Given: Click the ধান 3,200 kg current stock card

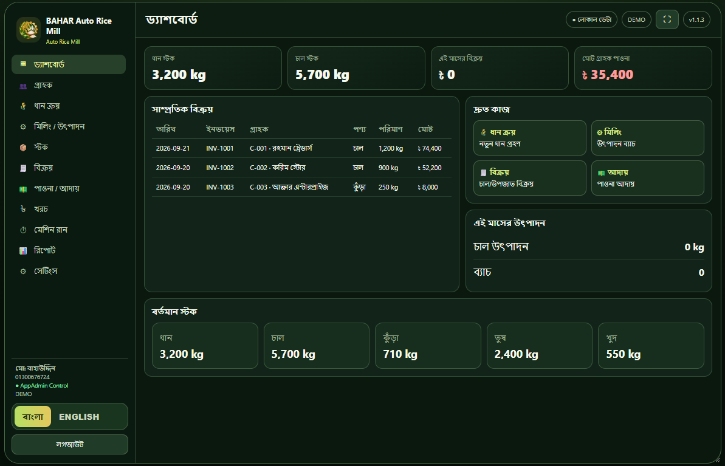Looking at the screenshot, I should tap(205, 346).
